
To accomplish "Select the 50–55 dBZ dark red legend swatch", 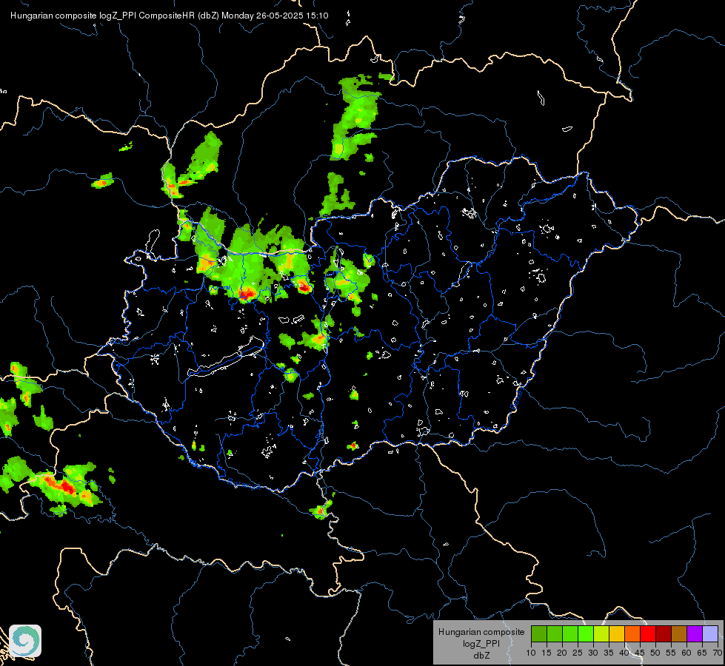I will coord(664,633).
